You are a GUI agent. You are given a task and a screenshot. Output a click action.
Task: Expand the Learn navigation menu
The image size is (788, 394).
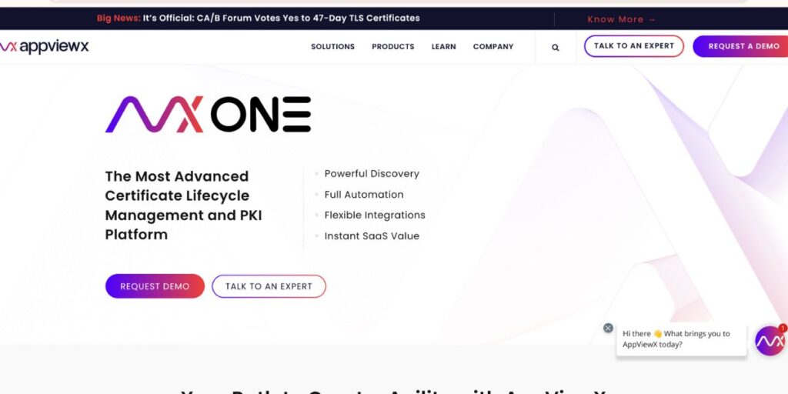click(443, 47)
